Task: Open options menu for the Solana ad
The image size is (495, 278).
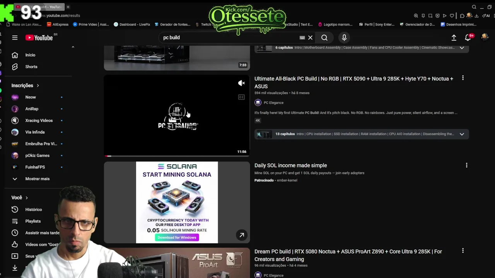Action: coord(466,165)
